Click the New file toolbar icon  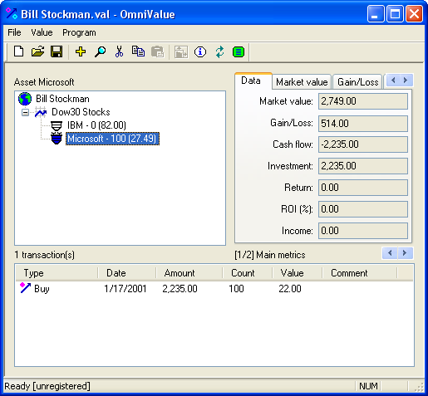[18, 51]
